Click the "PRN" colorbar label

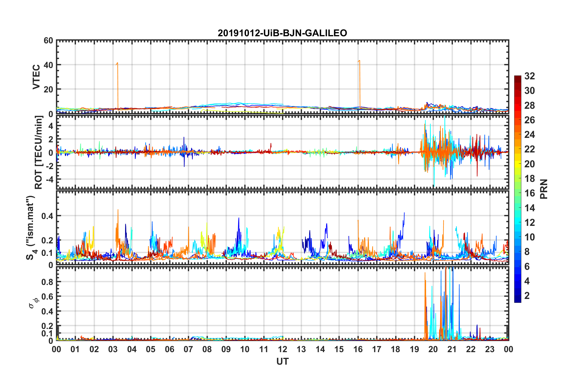pyautogui.click(x=544, y=189)
